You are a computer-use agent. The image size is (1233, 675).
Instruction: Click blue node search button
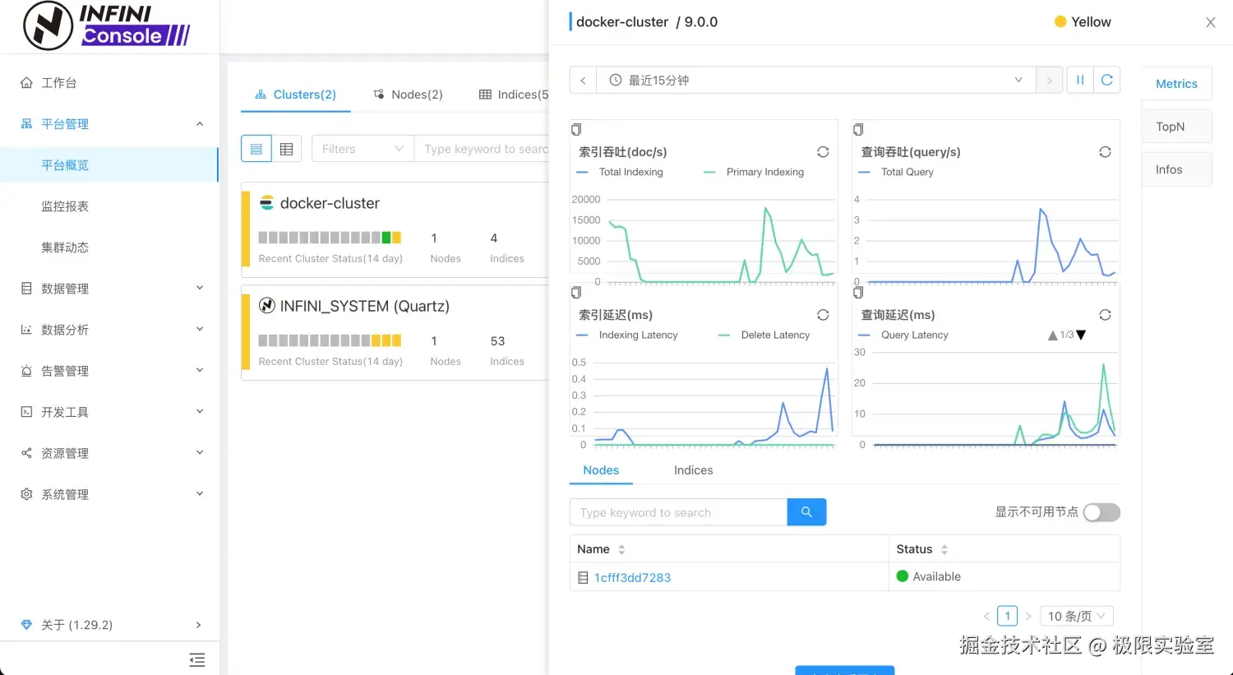click(806, 512)
